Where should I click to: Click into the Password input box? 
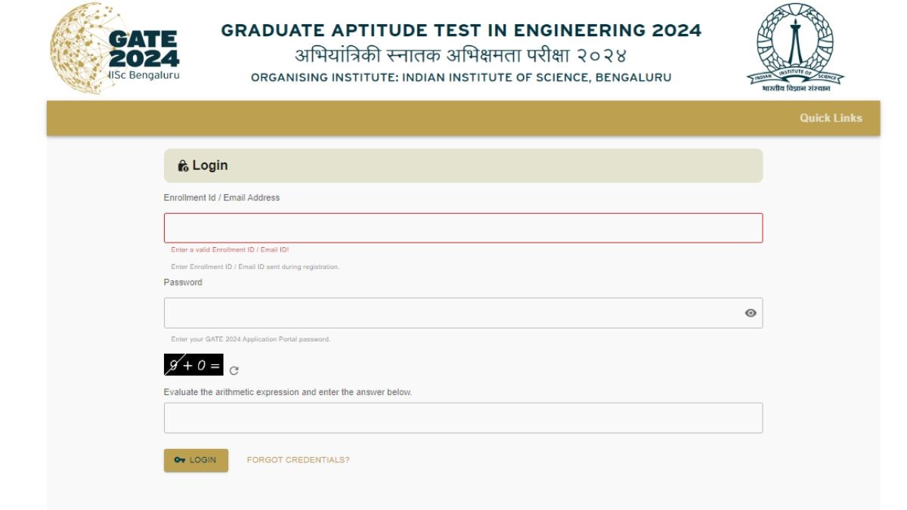tap(452, 313)
